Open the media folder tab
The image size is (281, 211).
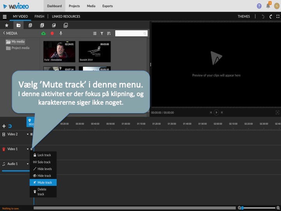click(18, 25)
